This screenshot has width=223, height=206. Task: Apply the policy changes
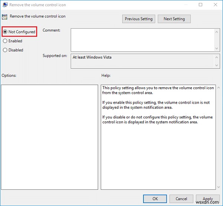point(208,199)
